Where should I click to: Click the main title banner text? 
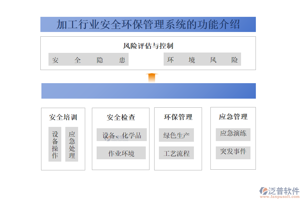coord(148,25)
